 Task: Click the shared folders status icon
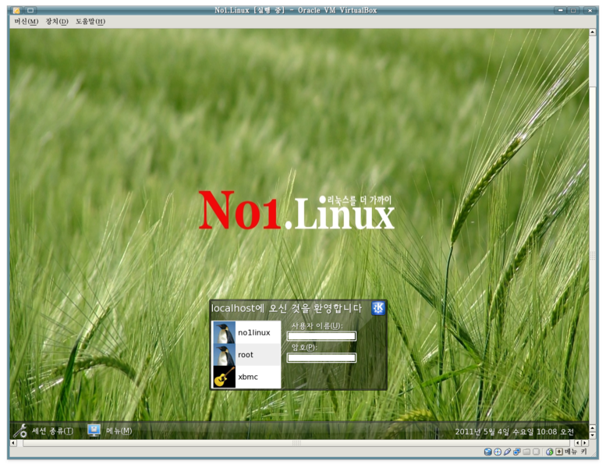[526, 452]
